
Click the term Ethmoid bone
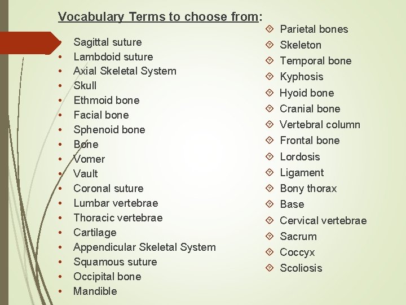(x=107, y=101)
